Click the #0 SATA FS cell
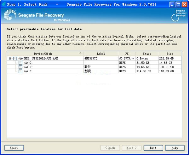 tap(126, 59)
